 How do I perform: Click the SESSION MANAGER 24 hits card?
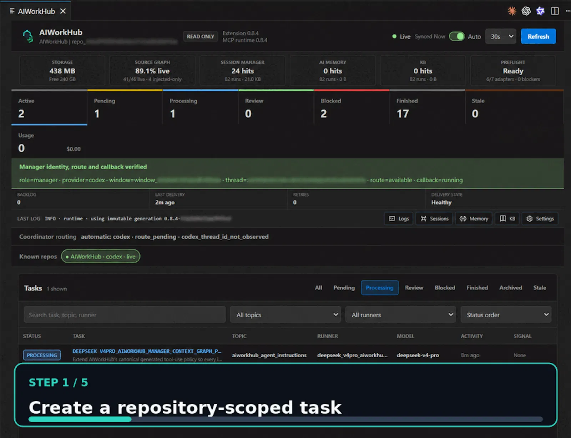point(243,71)
